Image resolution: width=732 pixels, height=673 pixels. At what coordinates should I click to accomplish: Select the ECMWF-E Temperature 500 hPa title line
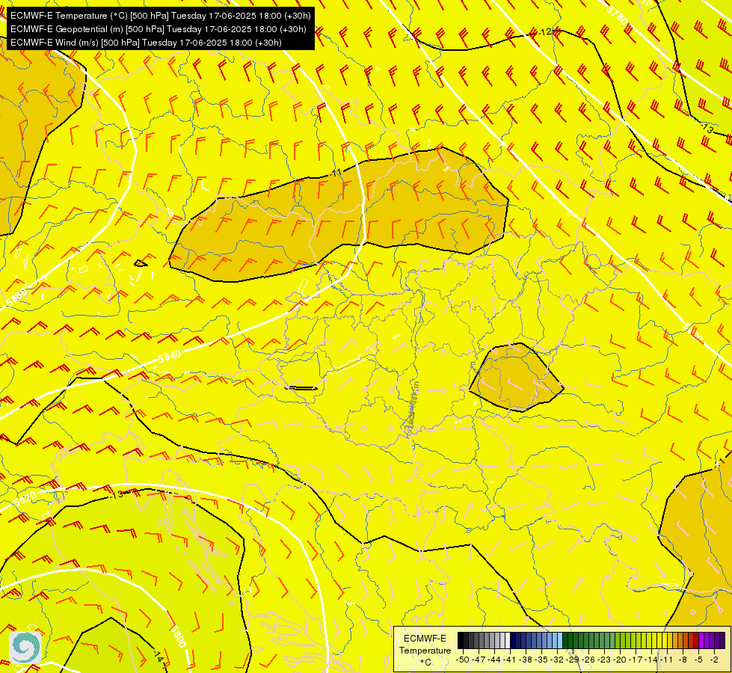160,16
